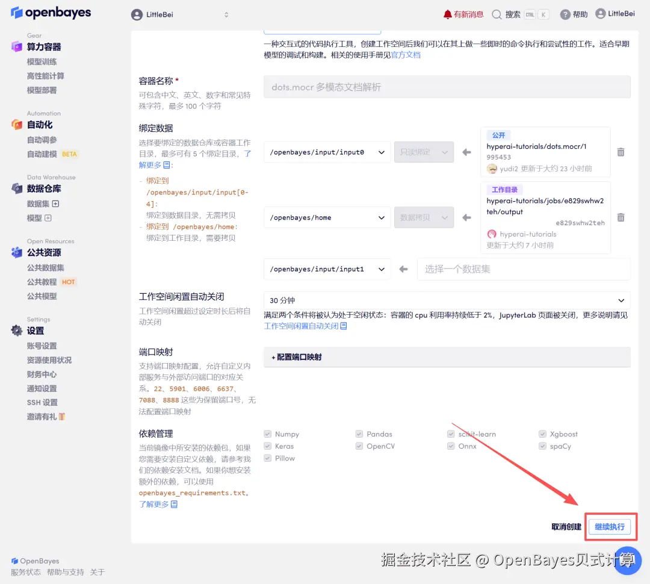Click the 容器名称 input field
The image size is (650, 584).
[447, 87]
